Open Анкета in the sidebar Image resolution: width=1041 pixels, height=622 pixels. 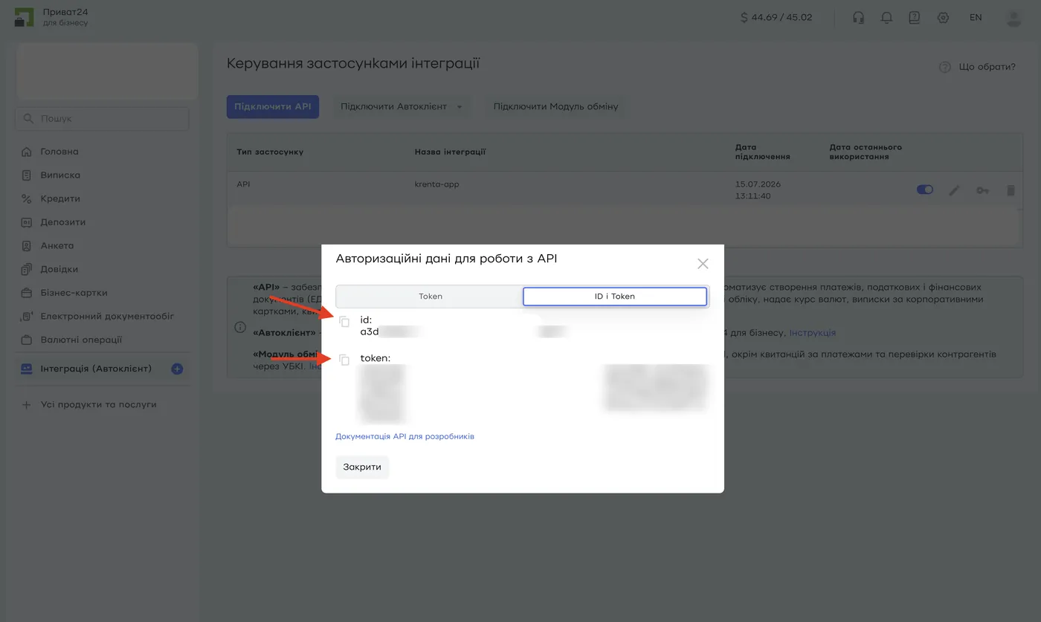point(57,246)
